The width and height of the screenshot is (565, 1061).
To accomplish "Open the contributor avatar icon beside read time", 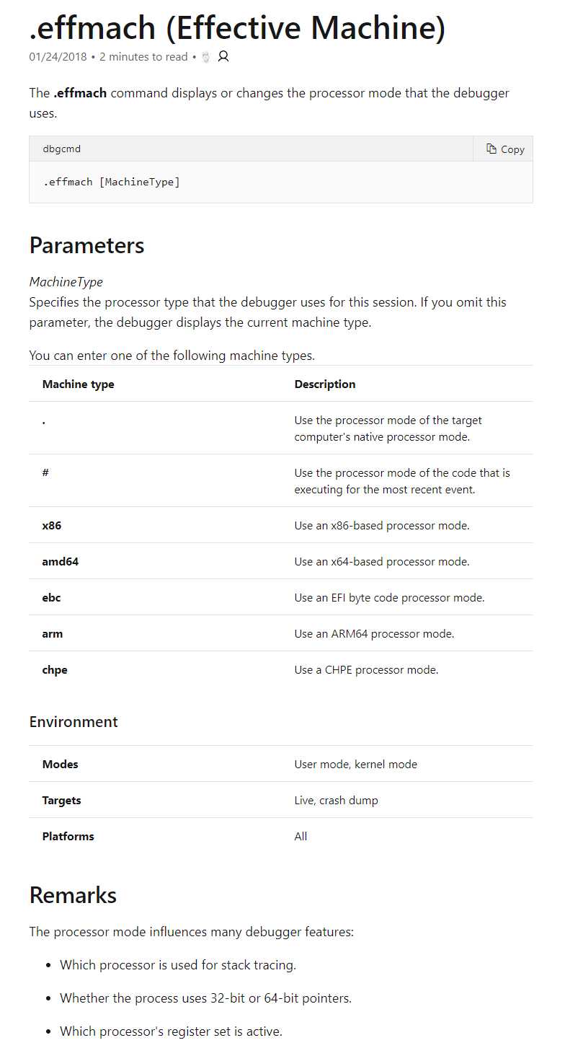I will pyautogui.click(x=205, y=57).
